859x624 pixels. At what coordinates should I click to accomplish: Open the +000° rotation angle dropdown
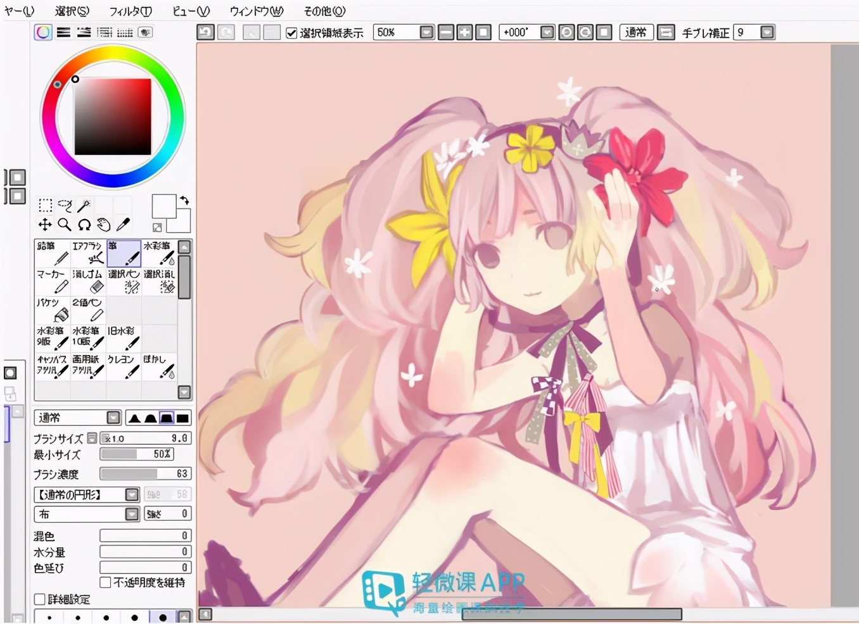pyautogui.click(x=548, y=32)
